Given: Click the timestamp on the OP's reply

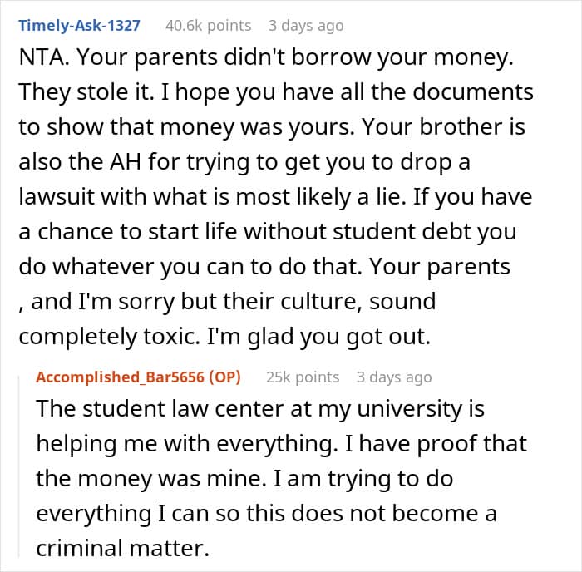Looking at the screenshot, I should click(393, 377).
